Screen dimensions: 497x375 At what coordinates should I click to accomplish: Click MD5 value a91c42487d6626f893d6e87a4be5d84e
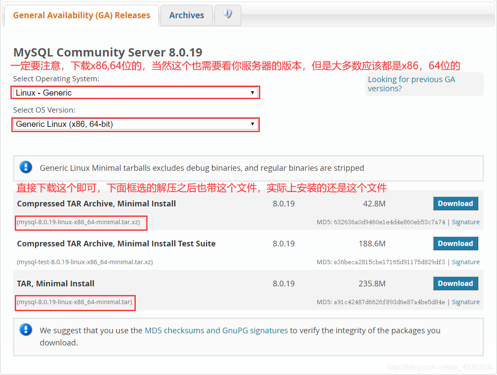pos(389,302)
